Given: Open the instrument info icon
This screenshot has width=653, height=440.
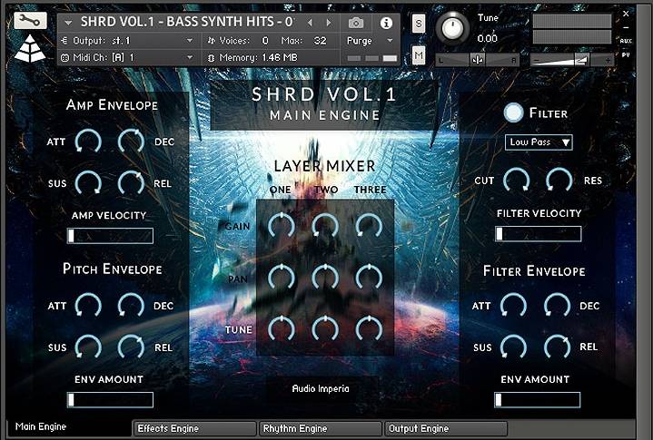Looking at the screenshot, I should (385, 22).
